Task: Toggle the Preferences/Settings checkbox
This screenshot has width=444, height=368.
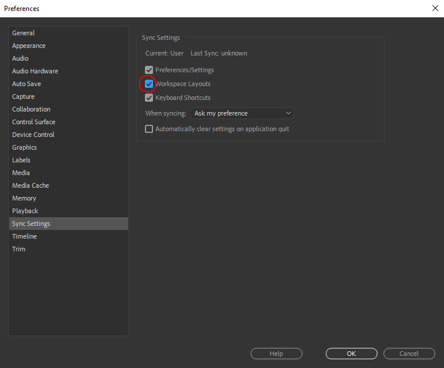Action: pyautogui.click(x=149, y=70)
